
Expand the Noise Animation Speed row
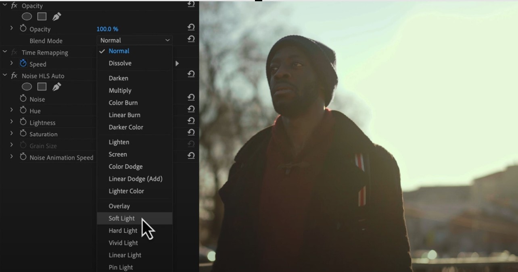12,157
